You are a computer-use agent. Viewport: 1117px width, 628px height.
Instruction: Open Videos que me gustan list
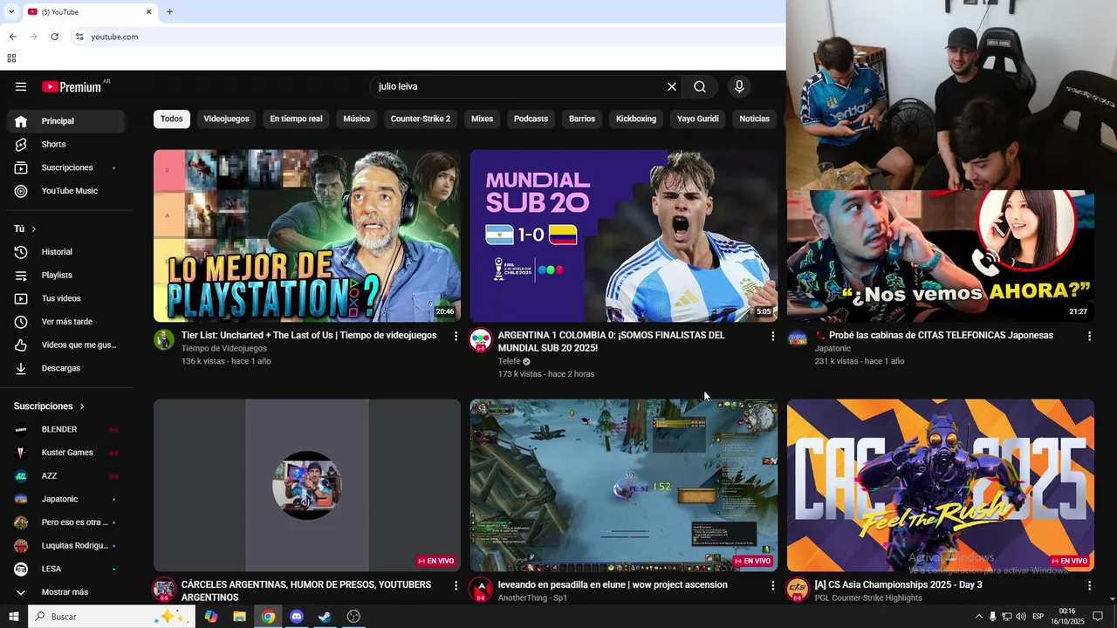(x=66, y=345)
